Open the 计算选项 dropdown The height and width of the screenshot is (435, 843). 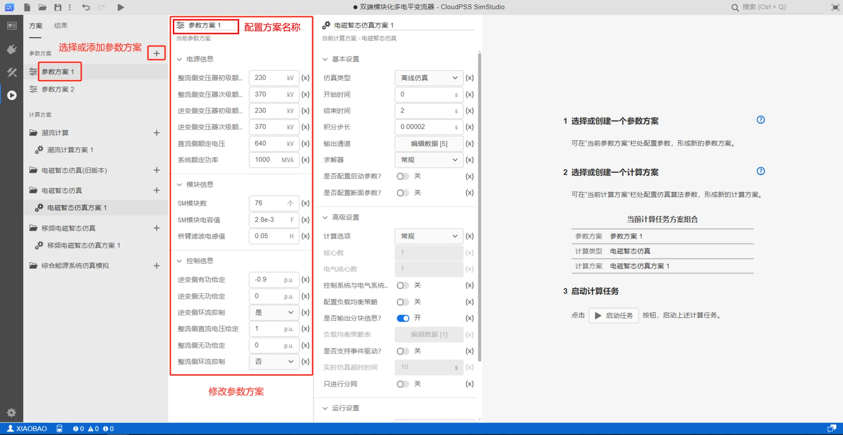(429, 236)
